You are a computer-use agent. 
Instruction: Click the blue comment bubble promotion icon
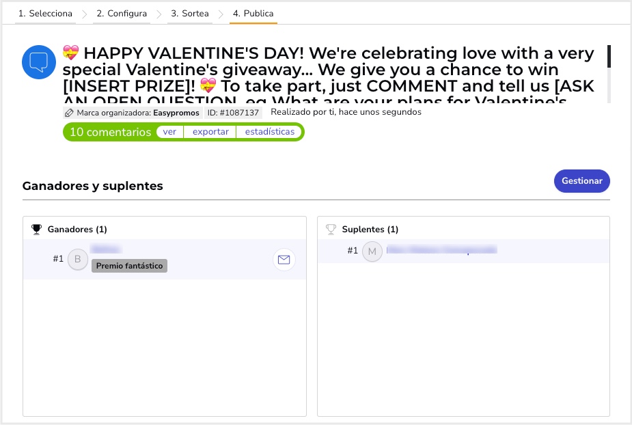[38, 62]
